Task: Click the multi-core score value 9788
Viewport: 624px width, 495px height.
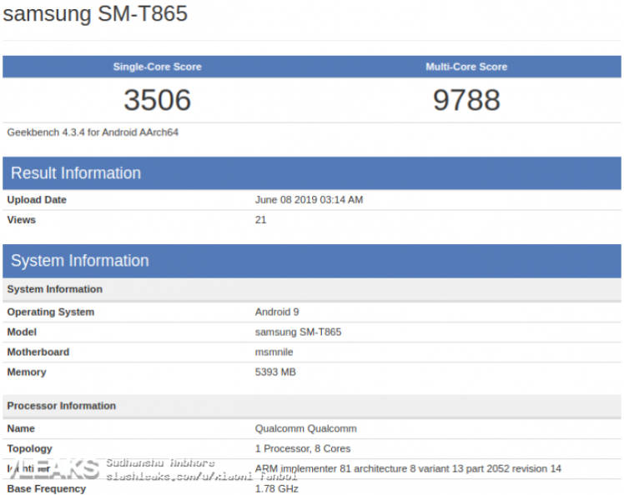Action: pos(466,100)
